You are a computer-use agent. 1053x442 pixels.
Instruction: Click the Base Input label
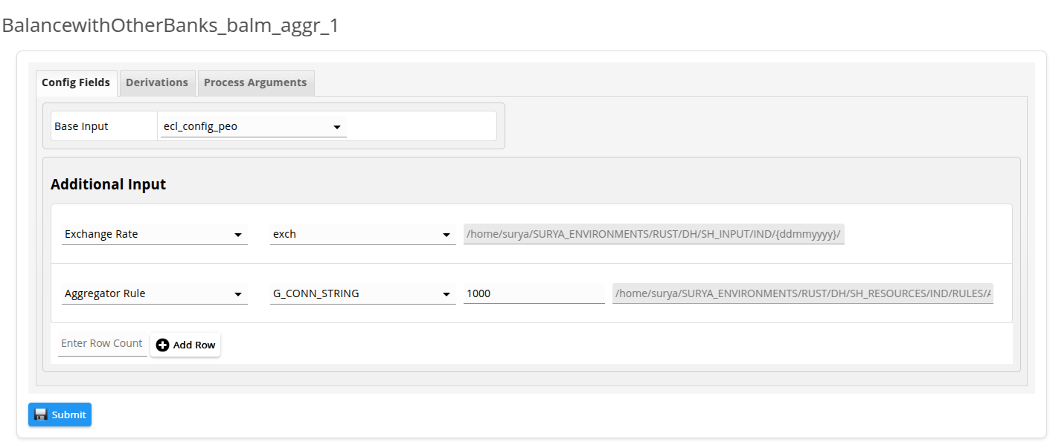(81, 126)
